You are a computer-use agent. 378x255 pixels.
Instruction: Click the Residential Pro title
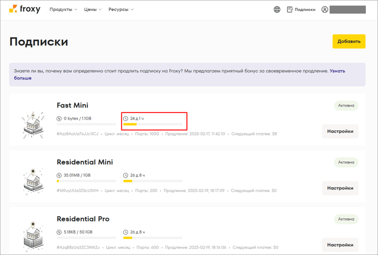[83, 219]
